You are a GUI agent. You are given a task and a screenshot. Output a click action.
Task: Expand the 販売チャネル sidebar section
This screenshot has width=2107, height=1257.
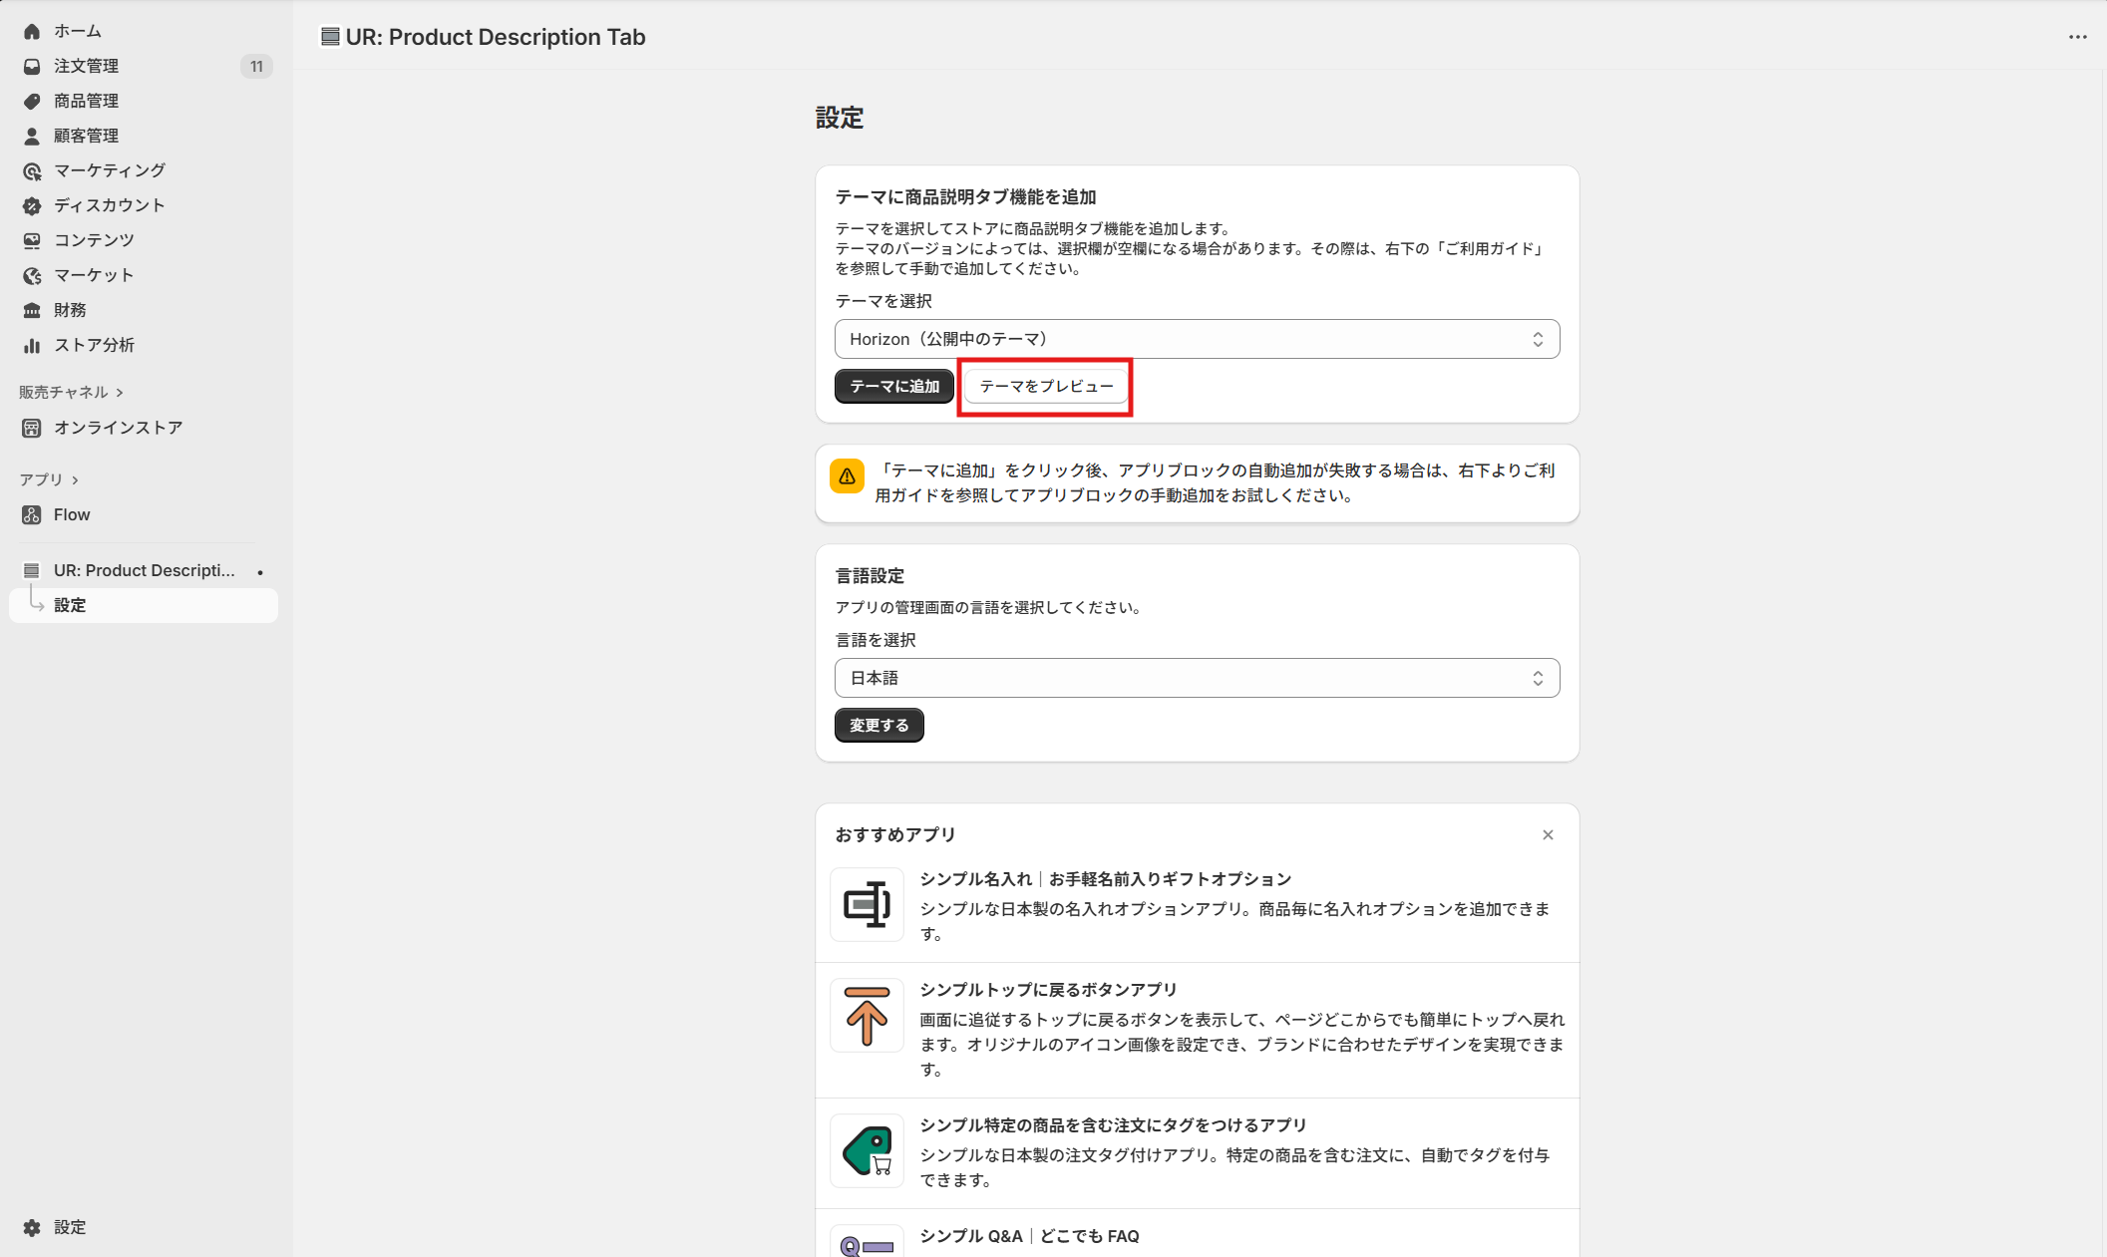click(x=70, y=392)
